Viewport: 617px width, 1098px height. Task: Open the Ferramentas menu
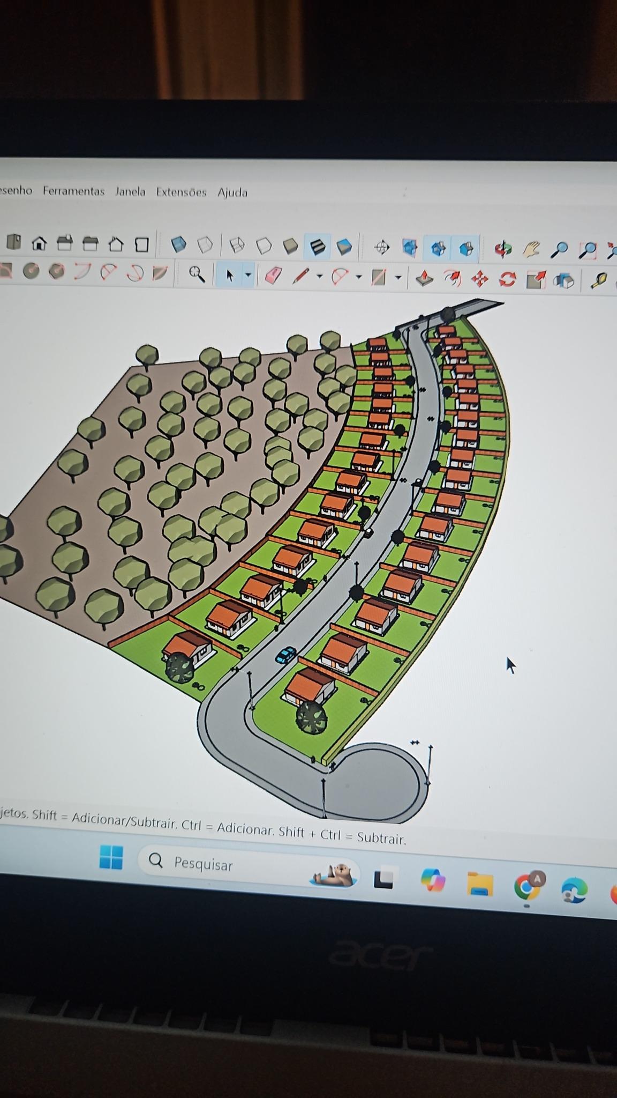(x=74, y=191)
